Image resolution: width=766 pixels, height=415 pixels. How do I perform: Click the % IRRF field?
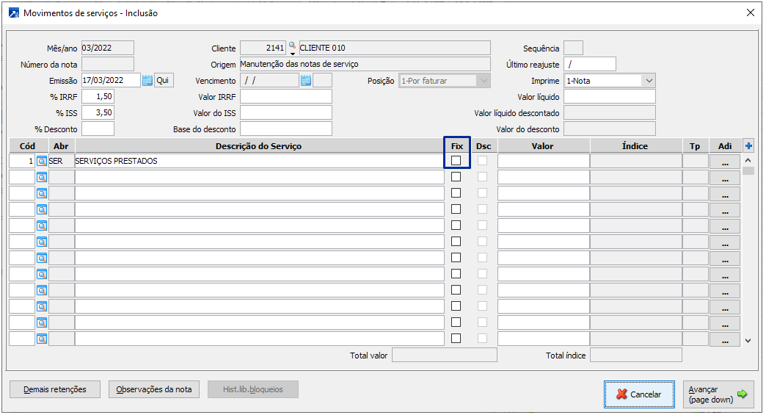pos(98,96)
